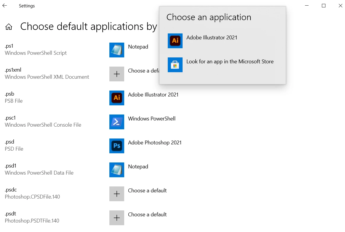Click Windows PowerShell Data File description
Screen dimensions: 345x232
tap(39, 173)
